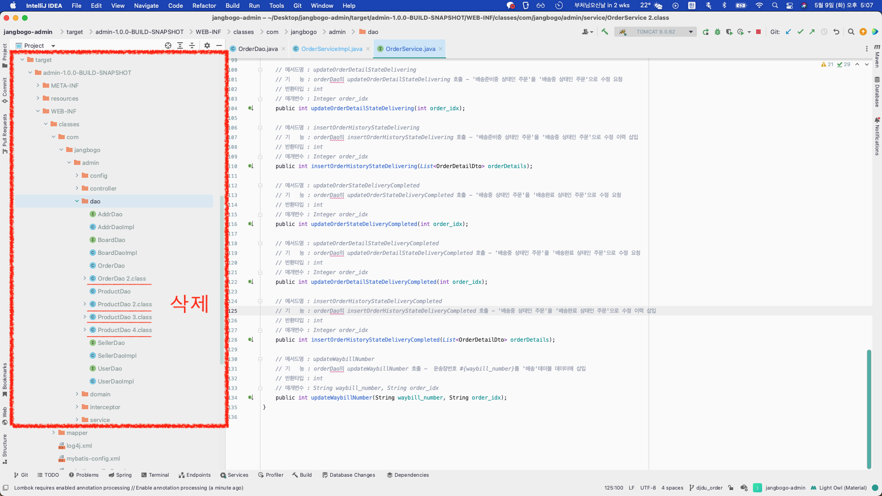Click the Build project hammer icon
The width and height of the screenshot is (882, 496).
tap(605, 32)
